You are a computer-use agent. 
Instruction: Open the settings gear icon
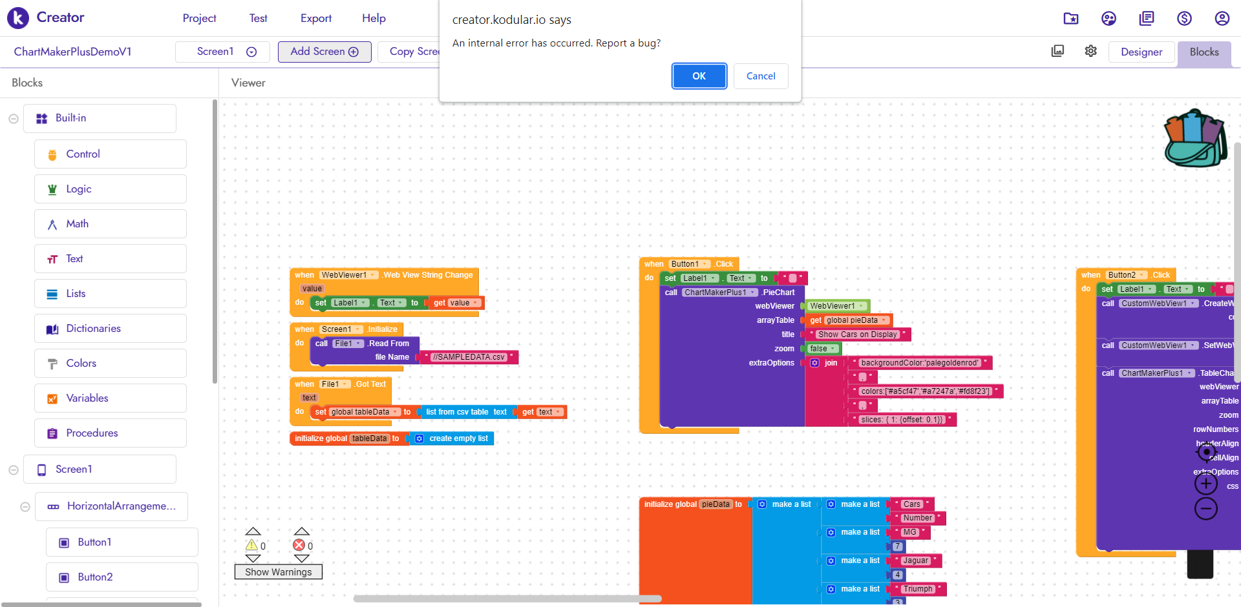coord(1091,51)
